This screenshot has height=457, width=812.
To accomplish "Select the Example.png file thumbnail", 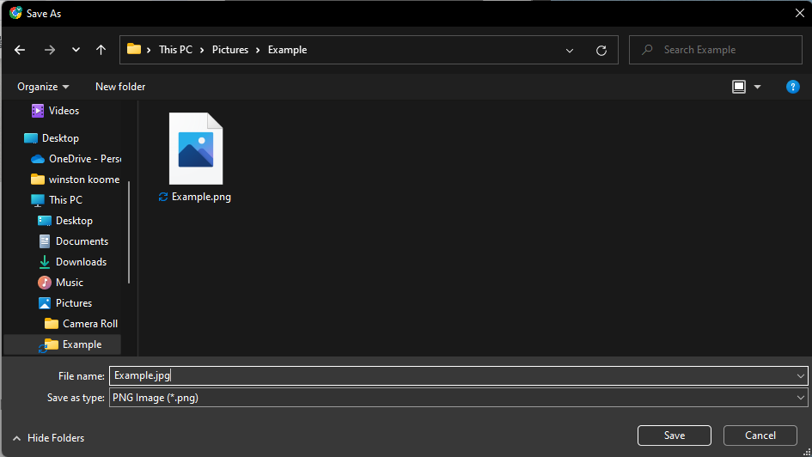I will [x=196, y=149].
